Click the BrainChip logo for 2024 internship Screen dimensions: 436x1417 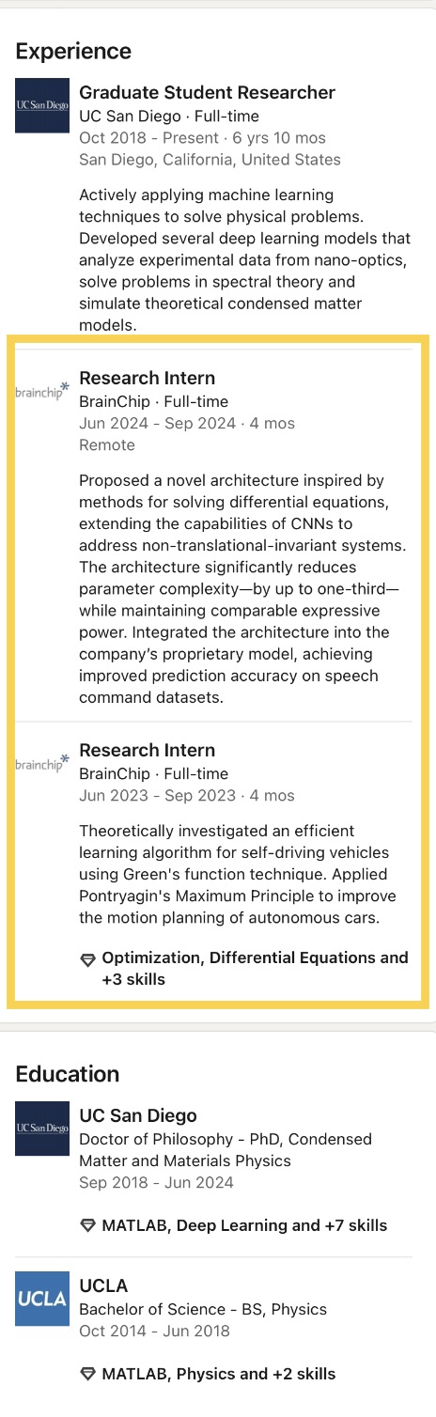click(42, 389)
